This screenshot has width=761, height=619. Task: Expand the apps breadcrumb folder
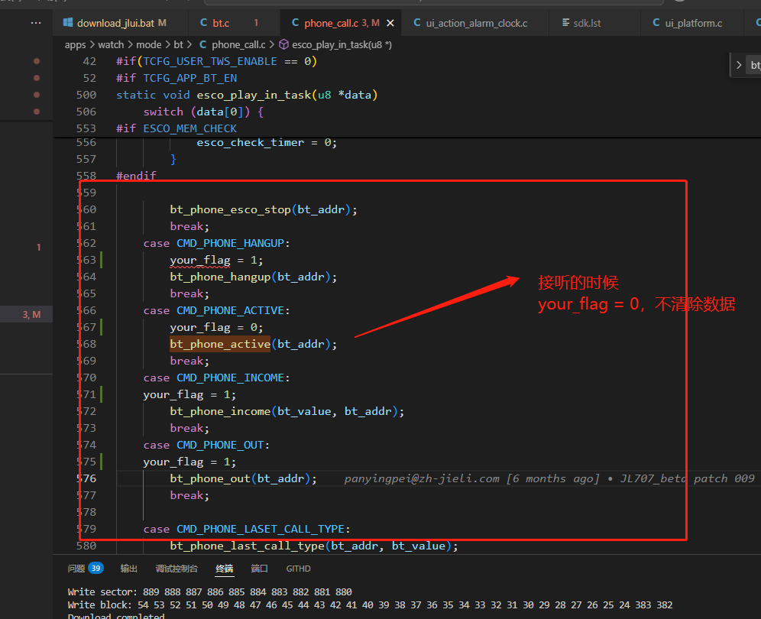tap(75, 44)
